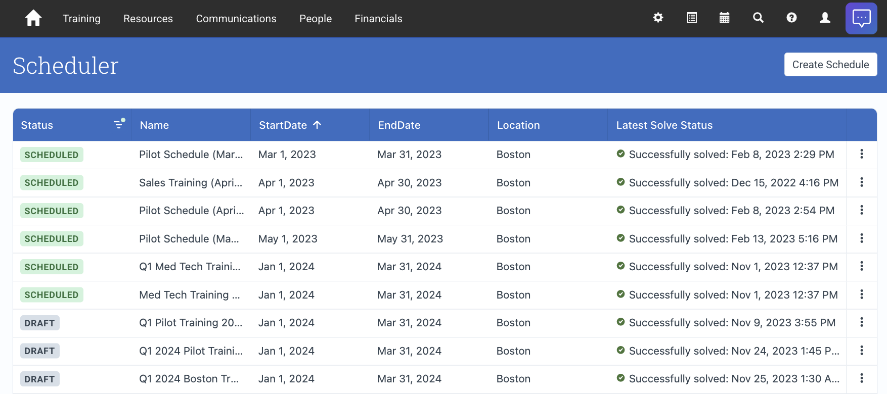The width and height of the screenshot is (887, 394).
Task: Click solve status dated Feb 13, 2023
Action: coord(727,239)
